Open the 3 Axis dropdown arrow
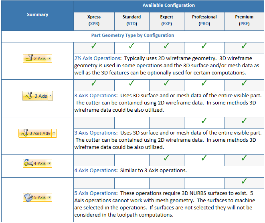The height and width of the screenshot is (223, 265). [51, 96]
